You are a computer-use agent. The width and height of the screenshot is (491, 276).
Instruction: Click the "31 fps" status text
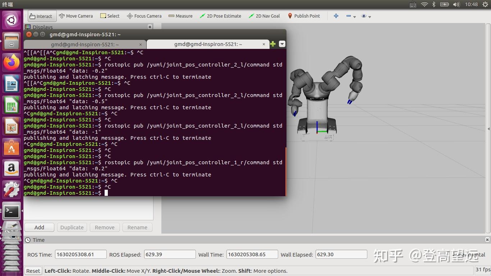tap(483, 269)
